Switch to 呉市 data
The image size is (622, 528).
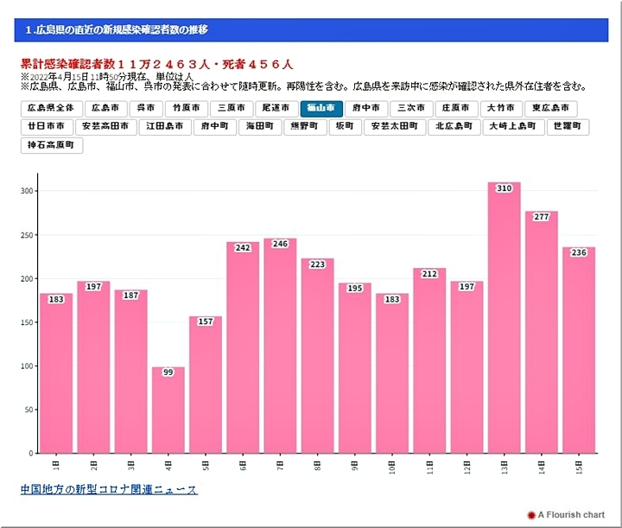coord(146,109)
